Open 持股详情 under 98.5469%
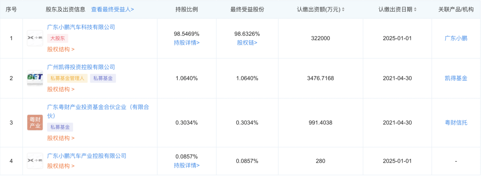The height and width of the screenshot is (176, 482). click(x=187, y=43)
